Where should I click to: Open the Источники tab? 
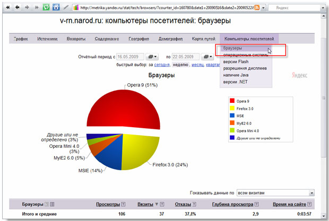click(47, 39)
